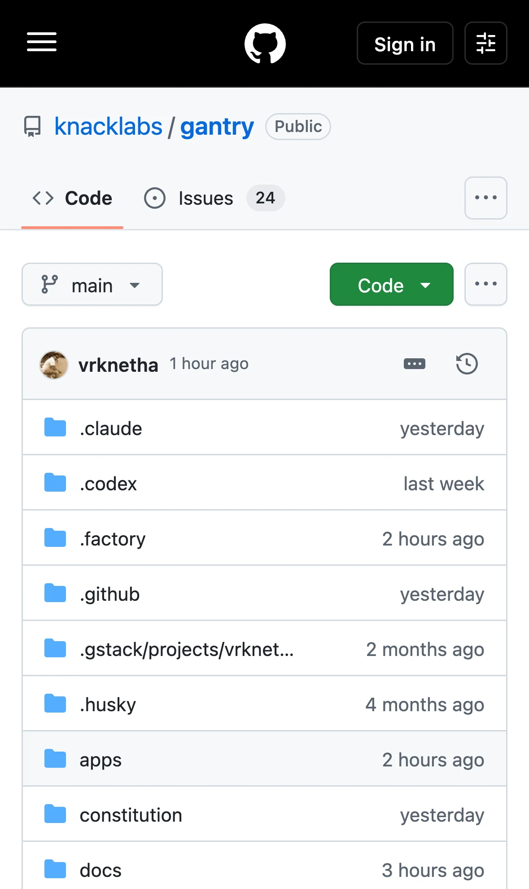The height and width of the screenshot is (889, 529).
Task: Click the folder icon for .gstack/projects
Action: click(x=55, y=648)
